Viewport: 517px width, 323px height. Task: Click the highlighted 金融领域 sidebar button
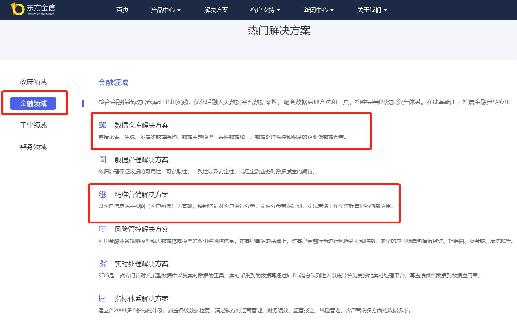(33, 103)
